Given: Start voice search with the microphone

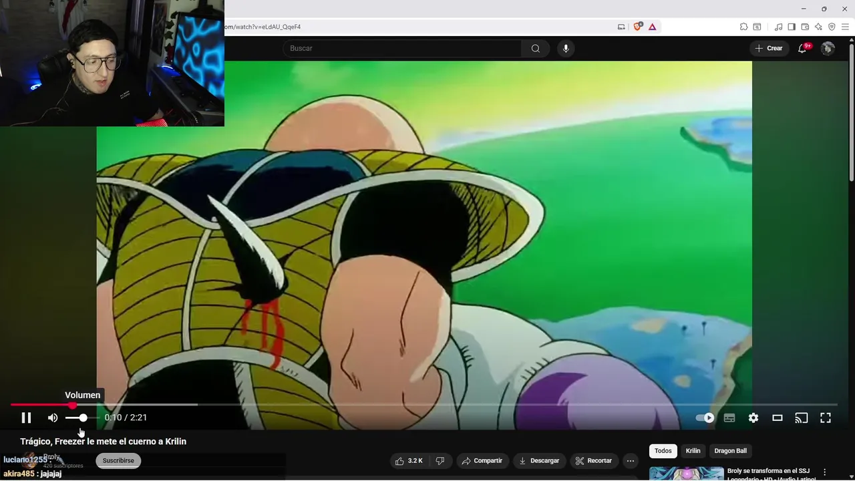Looking at the screenshot, I should pos(566,48).
